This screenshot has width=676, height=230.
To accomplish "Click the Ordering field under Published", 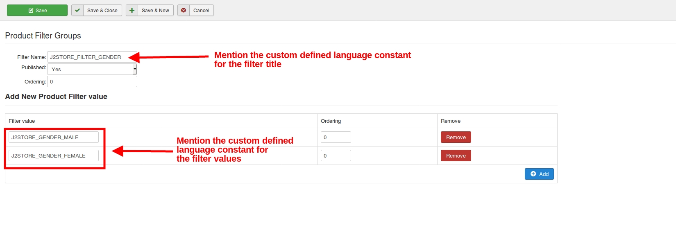I will pos(92,81).
